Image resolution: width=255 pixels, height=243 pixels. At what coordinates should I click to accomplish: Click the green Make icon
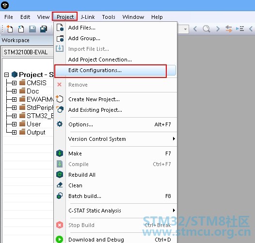pyautogui.click(x=60, y=153)
